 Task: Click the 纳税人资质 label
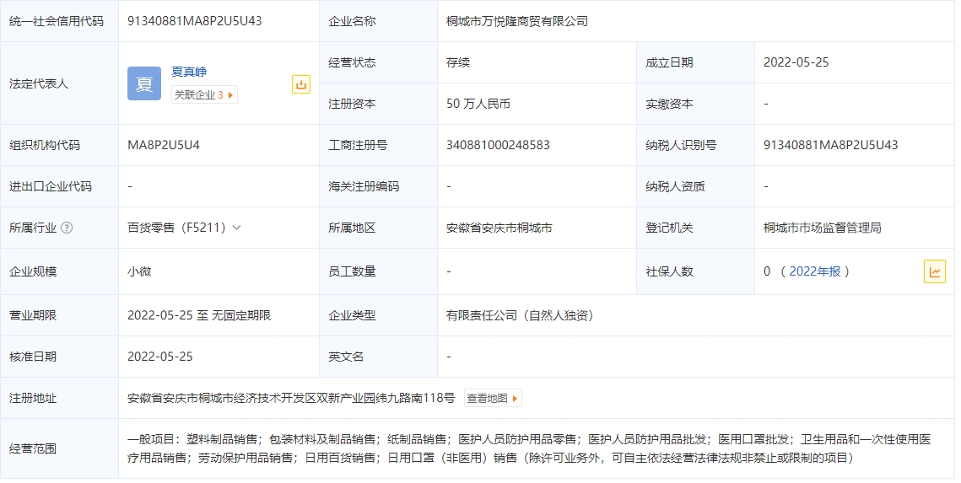click(675, 186)
